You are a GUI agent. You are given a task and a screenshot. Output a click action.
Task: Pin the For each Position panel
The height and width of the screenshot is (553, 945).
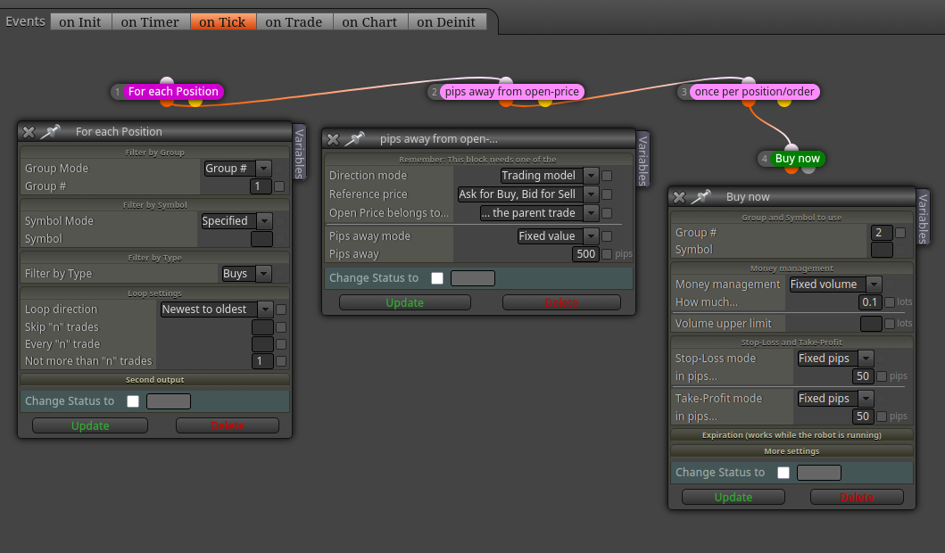tap(51, 131)
